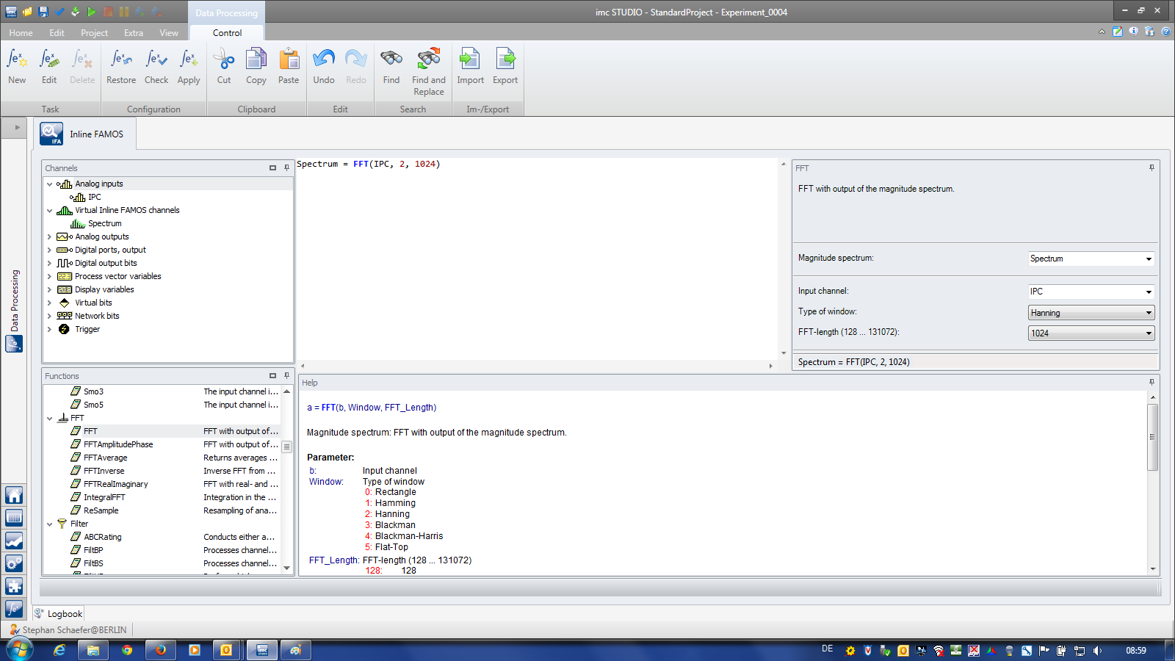The height and width of the screenshot is (661, 1175).
Task: Open the FFT-length dropdown
Action: [x=1091, y=333]
